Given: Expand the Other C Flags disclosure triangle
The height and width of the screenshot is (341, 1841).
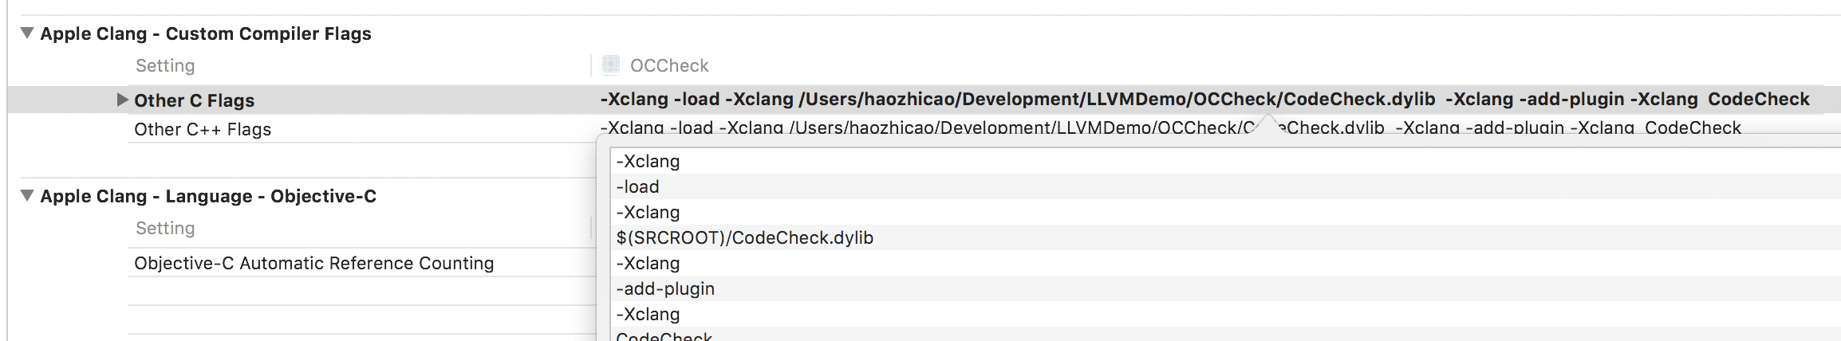Looking at the screenshot, I should pyautogui.click(x=122, y=100).
